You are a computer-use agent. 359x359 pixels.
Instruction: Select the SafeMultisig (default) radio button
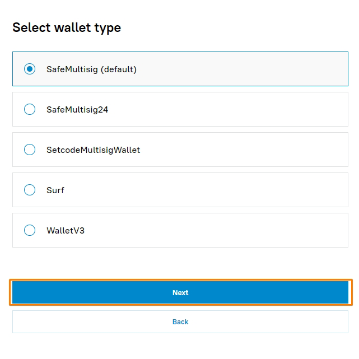30,69
